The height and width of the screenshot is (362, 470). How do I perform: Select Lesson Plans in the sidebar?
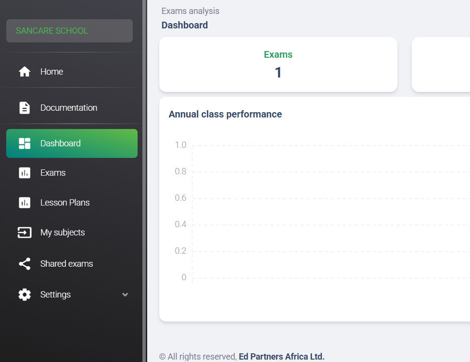(65, 203)
